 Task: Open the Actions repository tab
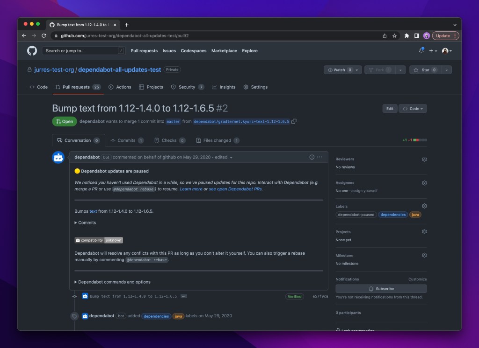(x=120, y=87)
